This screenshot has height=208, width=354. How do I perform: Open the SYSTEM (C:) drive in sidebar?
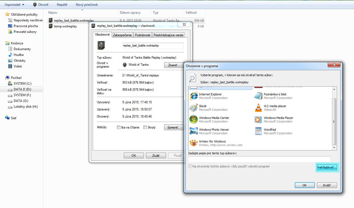point(23,84)
